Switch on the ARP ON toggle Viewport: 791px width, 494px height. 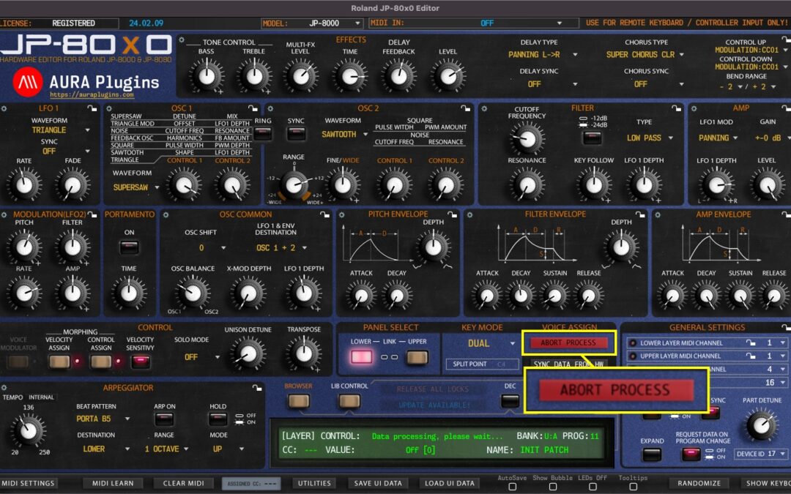click(165, 420)
